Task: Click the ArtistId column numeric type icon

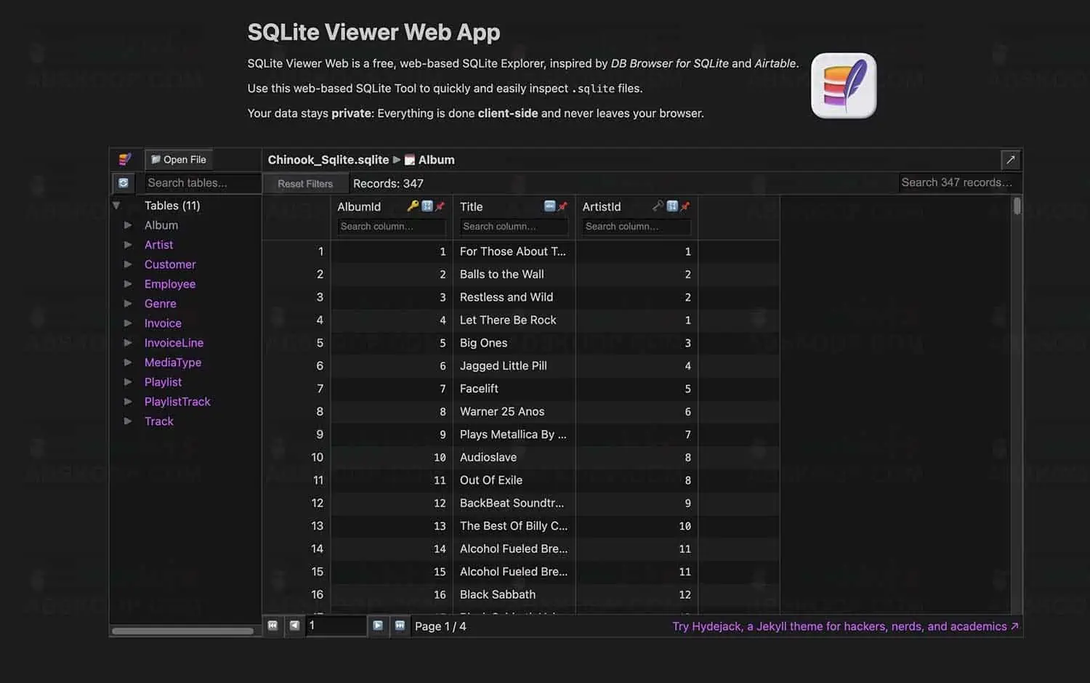Action: 672,206
